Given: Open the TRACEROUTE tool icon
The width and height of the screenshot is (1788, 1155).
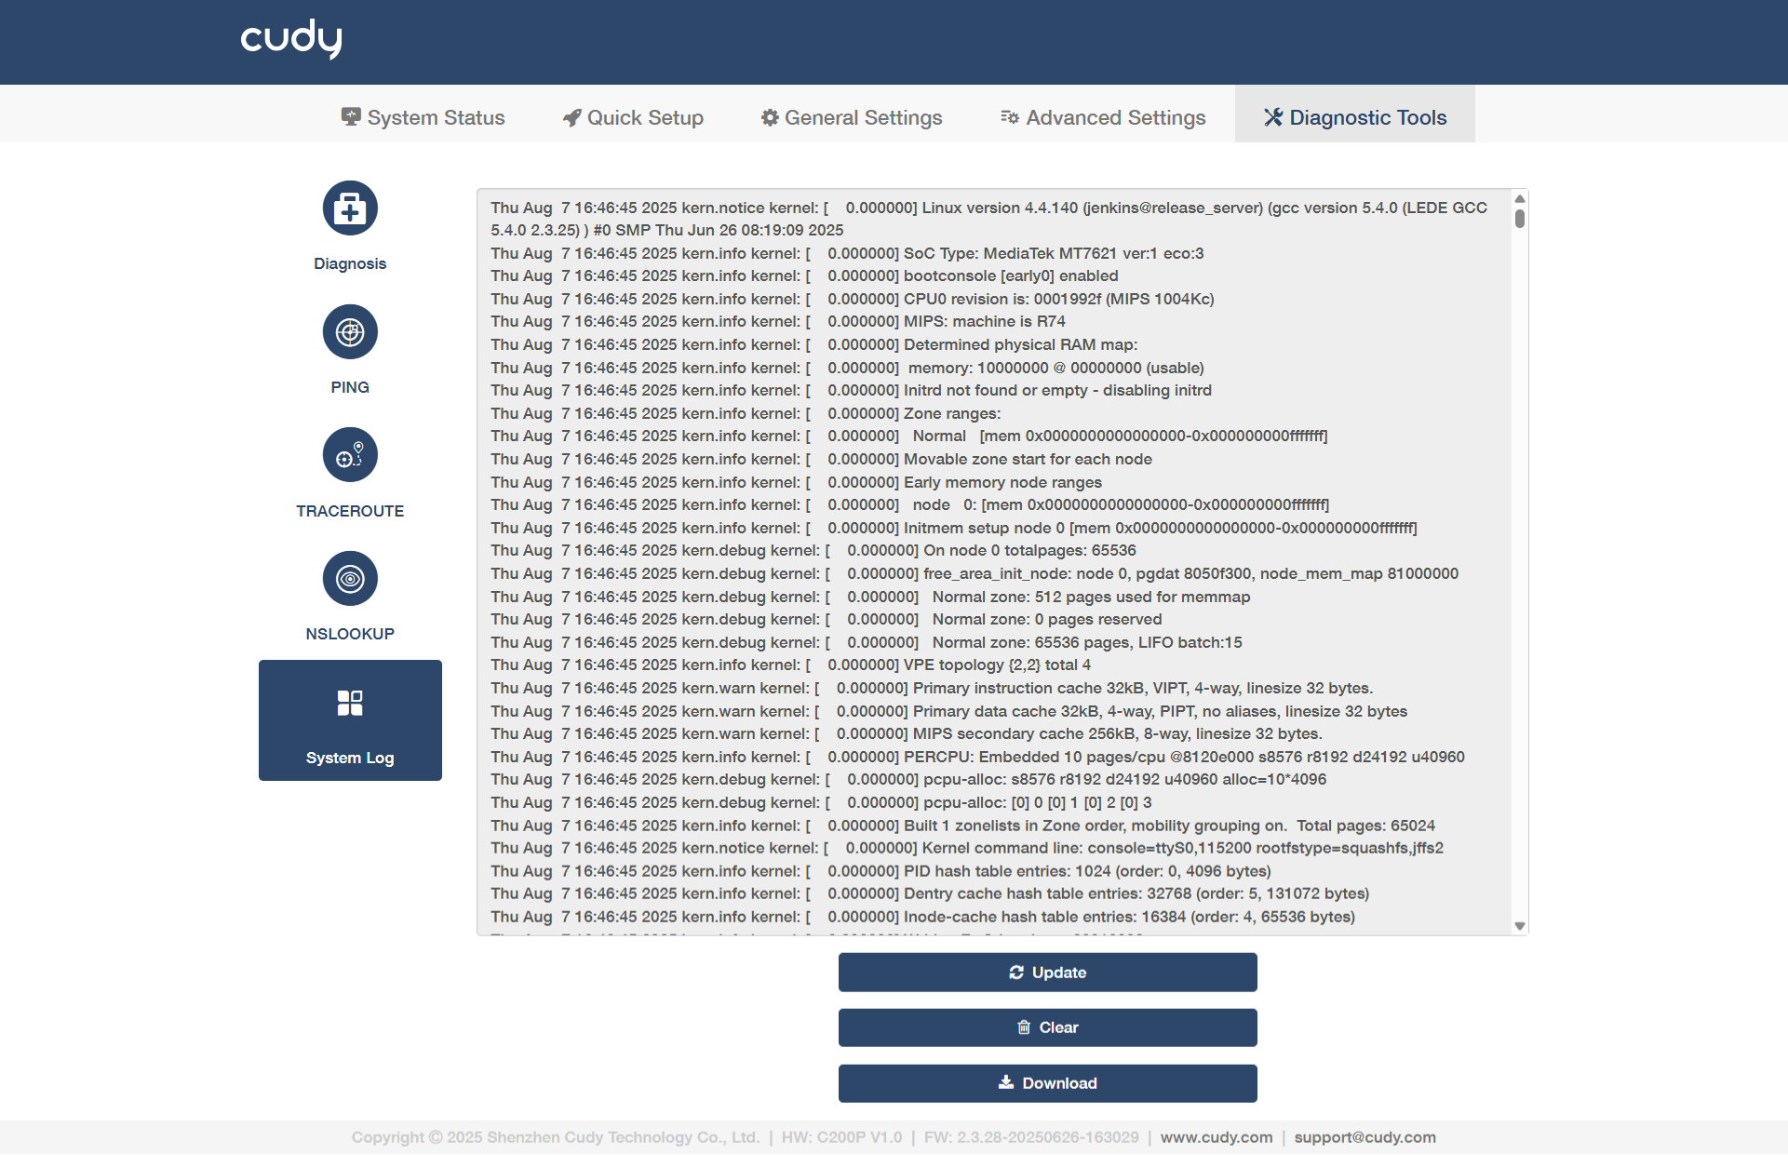Looking at the screenshot, I should 350,455.
